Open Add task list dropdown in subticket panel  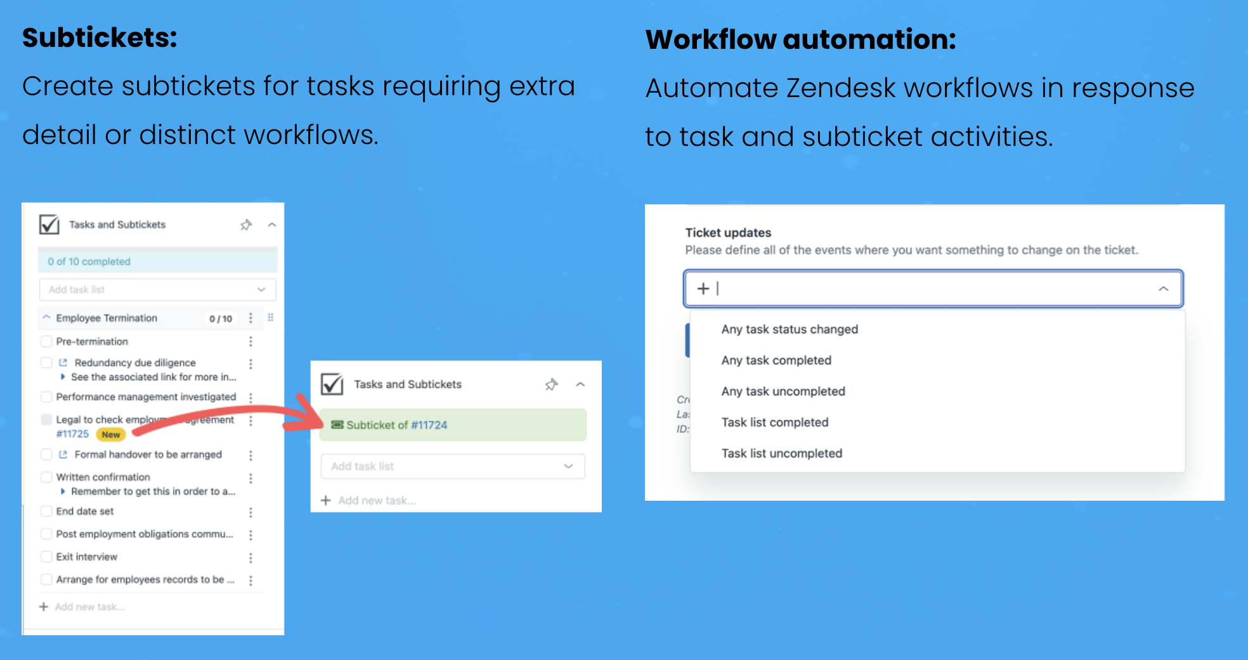pyautogui.click(x=453, y=466)
